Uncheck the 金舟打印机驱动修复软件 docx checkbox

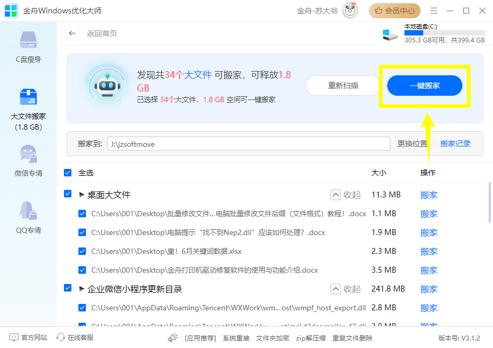[82, 270]
